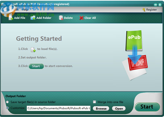Click 'to load file(s).' text

click(47, 49)
